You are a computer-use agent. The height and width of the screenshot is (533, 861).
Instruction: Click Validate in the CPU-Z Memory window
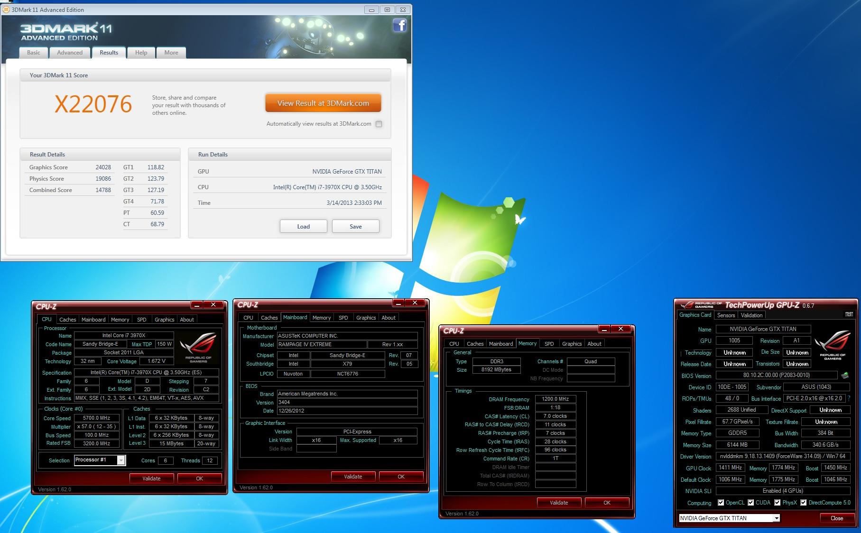(x=559, y=503)
